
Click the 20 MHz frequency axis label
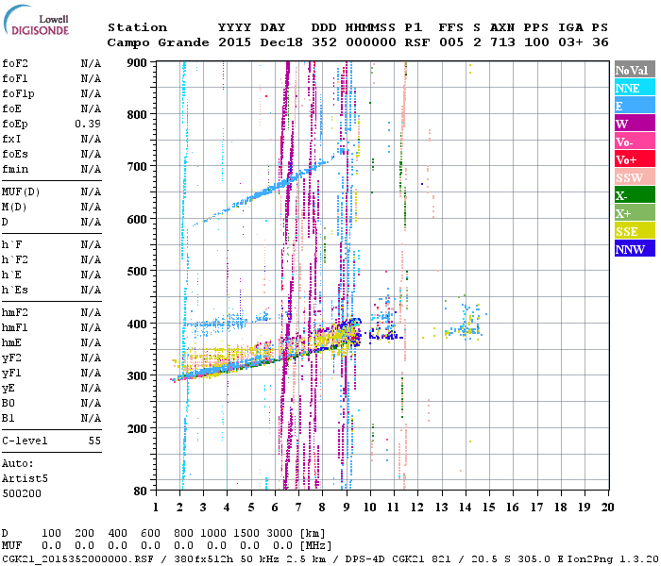click(607, 508)
